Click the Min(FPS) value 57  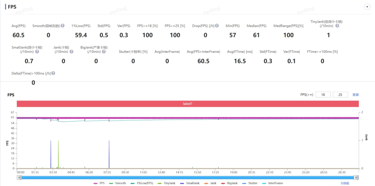(232, 35)
